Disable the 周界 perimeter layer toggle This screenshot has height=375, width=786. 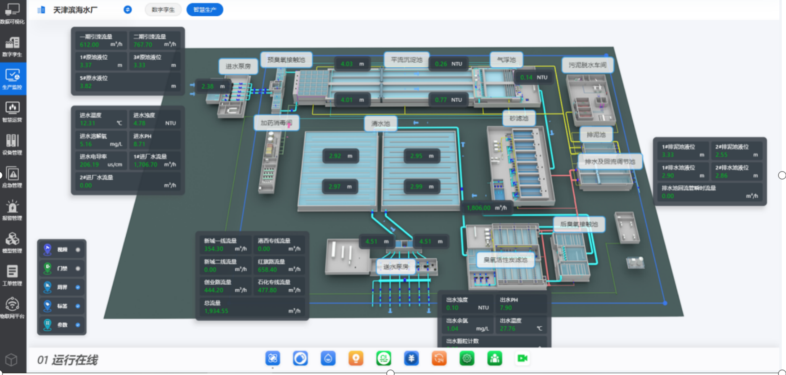click(x=78, y=288)
